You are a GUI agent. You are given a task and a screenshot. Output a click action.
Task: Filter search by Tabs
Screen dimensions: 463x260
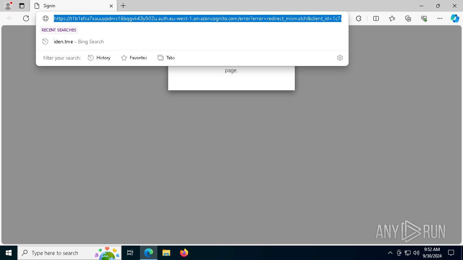166,58
